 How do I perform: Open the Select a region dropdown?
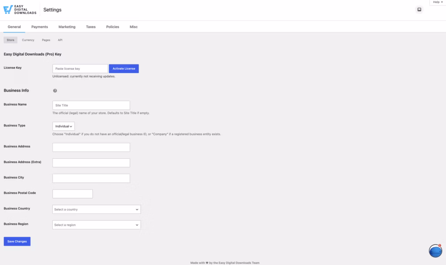tap(96, 225)
